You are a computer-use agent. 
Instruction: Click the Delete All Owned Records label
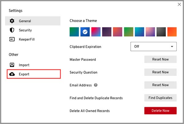(90, 111)
